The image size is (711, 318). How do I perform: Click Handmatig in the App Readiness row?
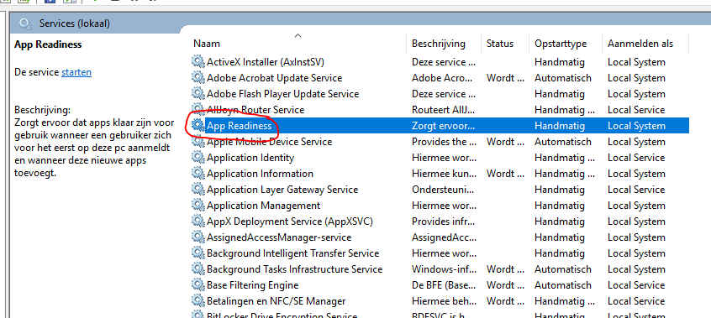click(x=560, y=126)
